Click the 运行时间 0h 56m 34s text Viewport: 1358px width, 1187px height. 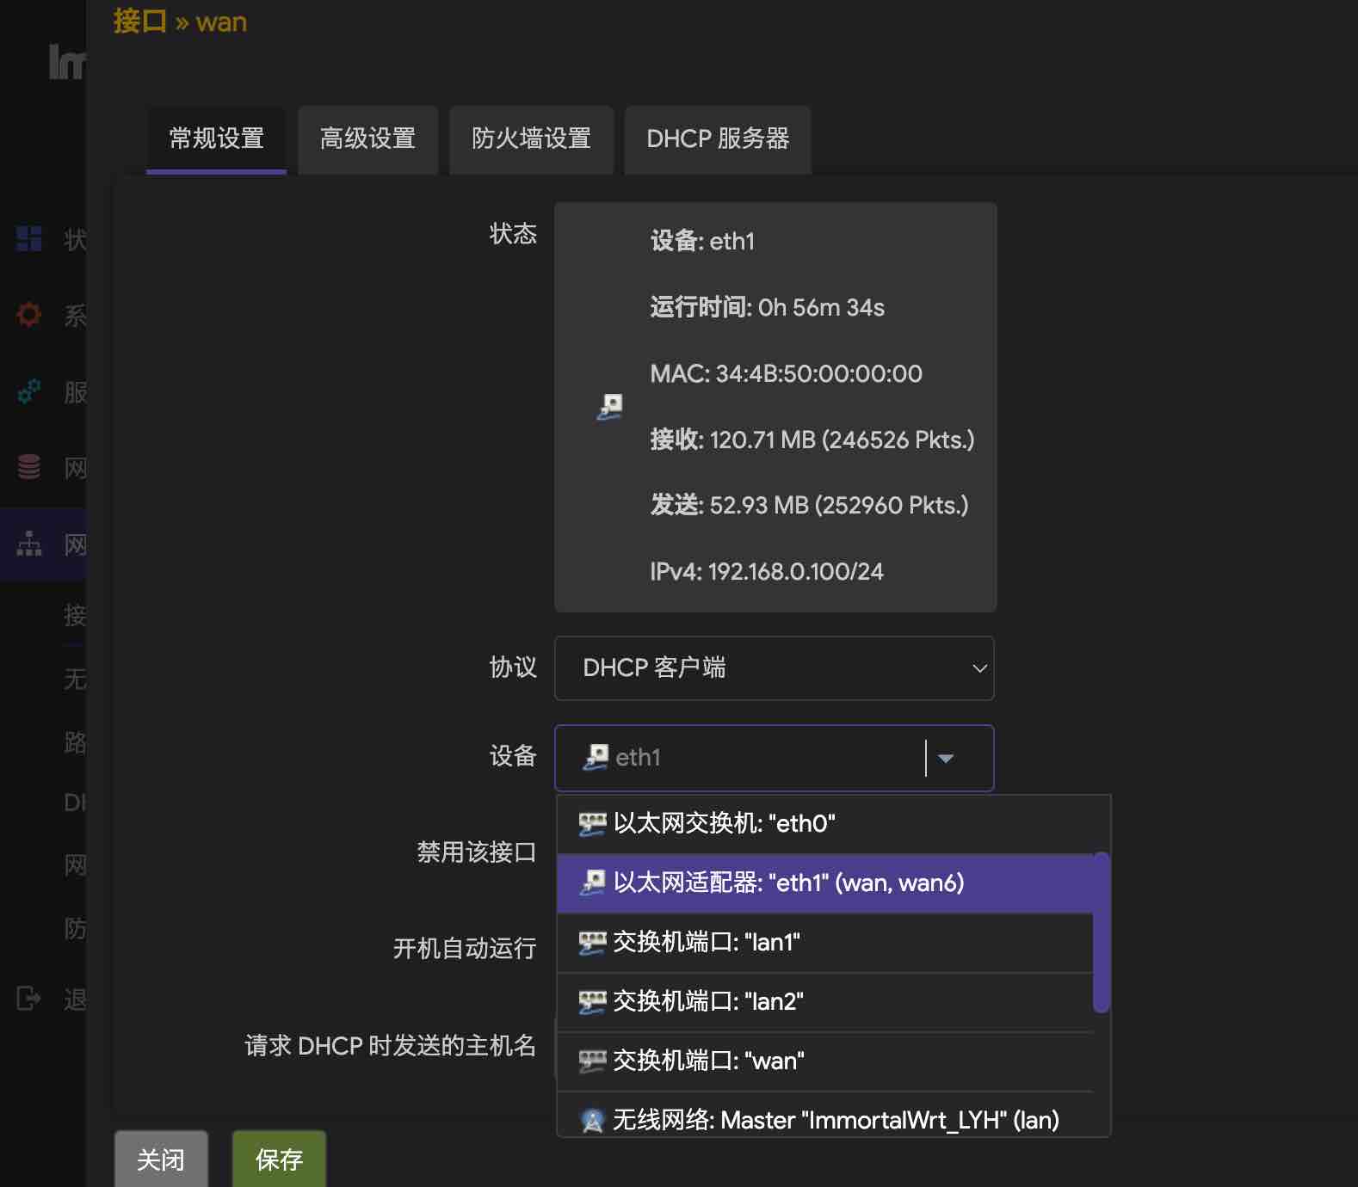pyautogui.click(x=767, y=308)
